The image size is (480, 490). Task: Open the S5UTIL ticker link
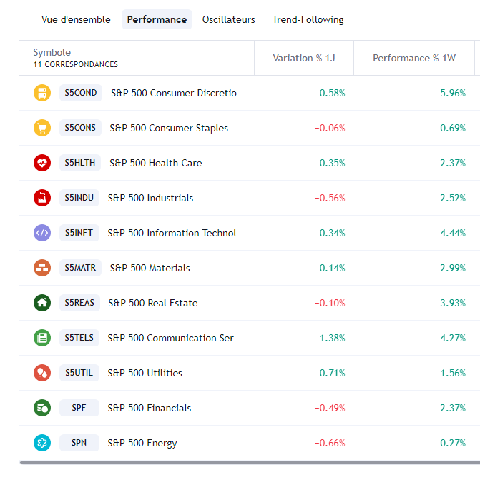pyautogui.click(x=79, y=373)
